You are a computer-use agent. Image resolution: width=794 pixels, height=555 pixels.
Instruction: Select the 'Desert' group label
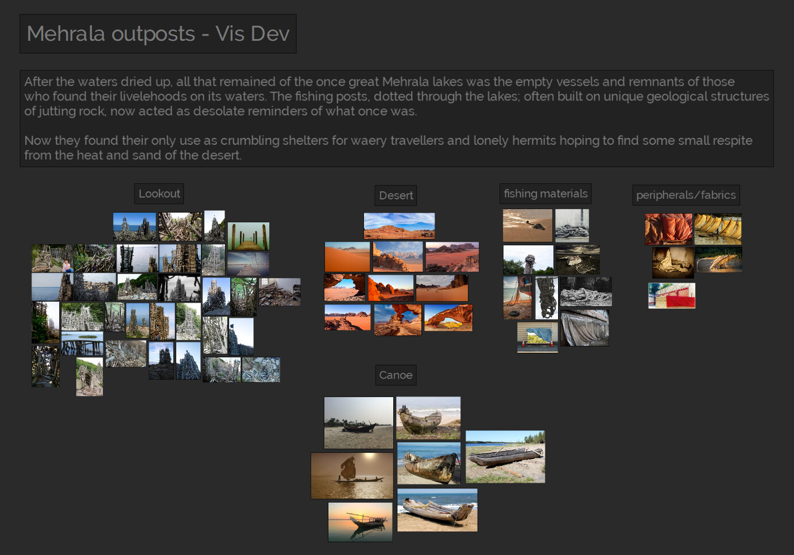396,195
